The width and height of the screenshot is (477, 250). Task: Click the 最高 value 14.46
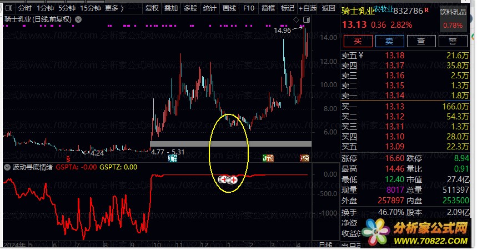click(395, 169)
